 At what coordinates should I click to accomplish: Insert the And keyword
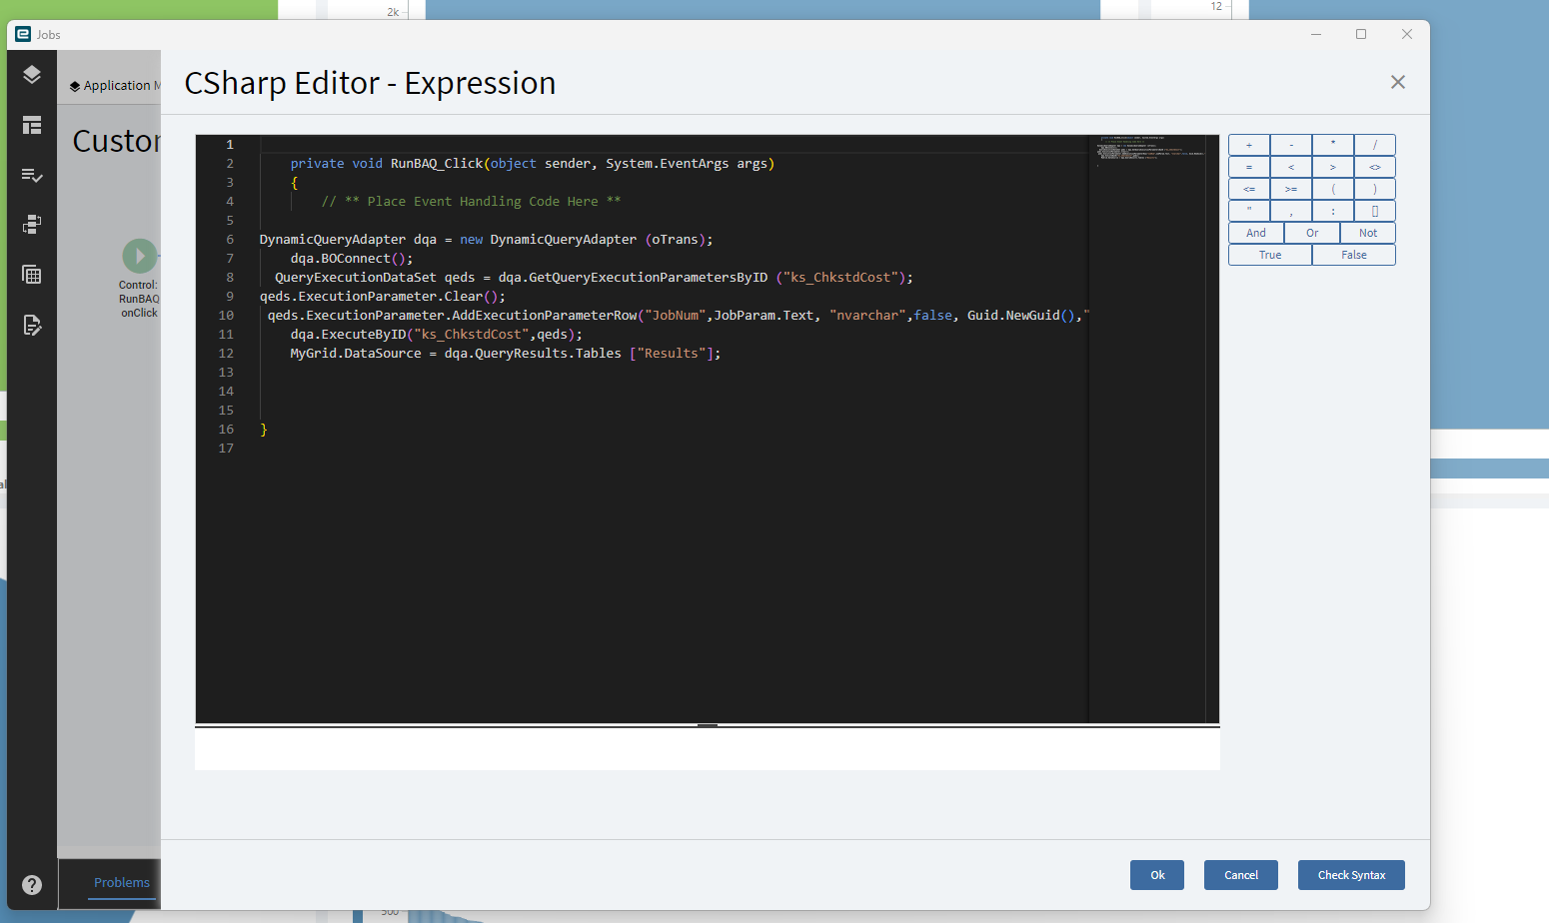coord(1256,233)
